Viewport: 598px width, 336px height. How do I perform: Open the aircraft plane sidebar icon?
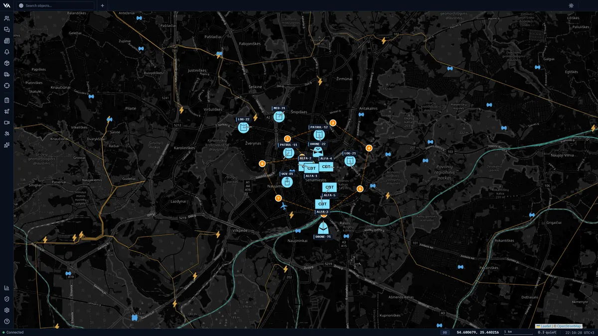tap(7, 112)
